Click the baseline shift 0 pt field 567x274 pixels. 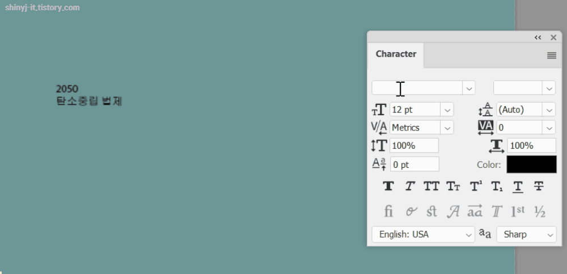pos(414,165)
